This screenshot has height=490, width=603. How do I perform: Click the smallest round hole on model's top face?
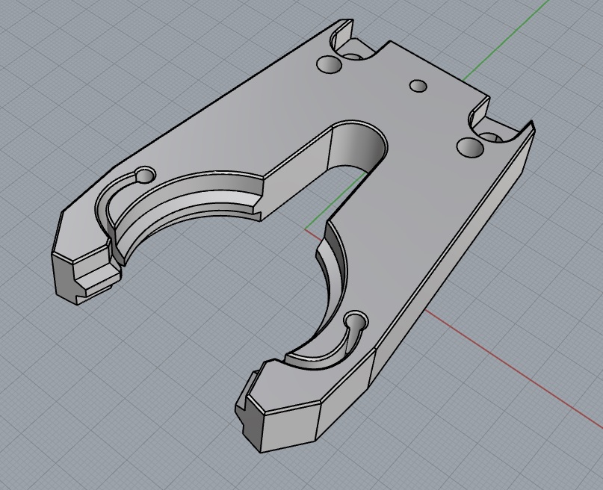[x=418, y=86]
